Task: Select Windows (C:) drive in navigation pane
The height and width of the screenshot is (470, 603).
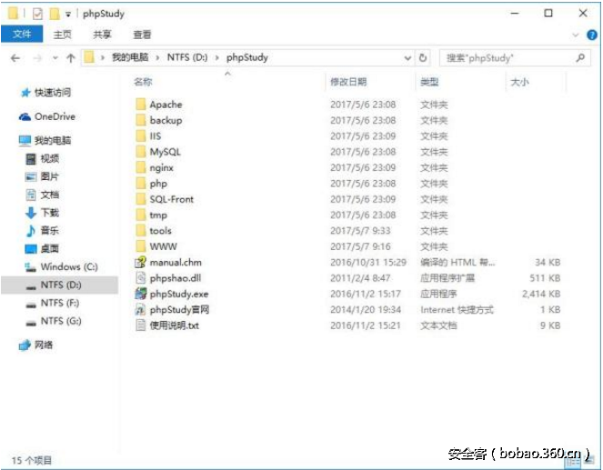Action: pos(62,266)
